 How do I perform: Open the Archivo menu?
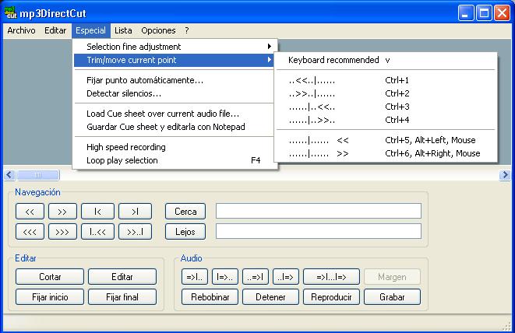[21, 30]
